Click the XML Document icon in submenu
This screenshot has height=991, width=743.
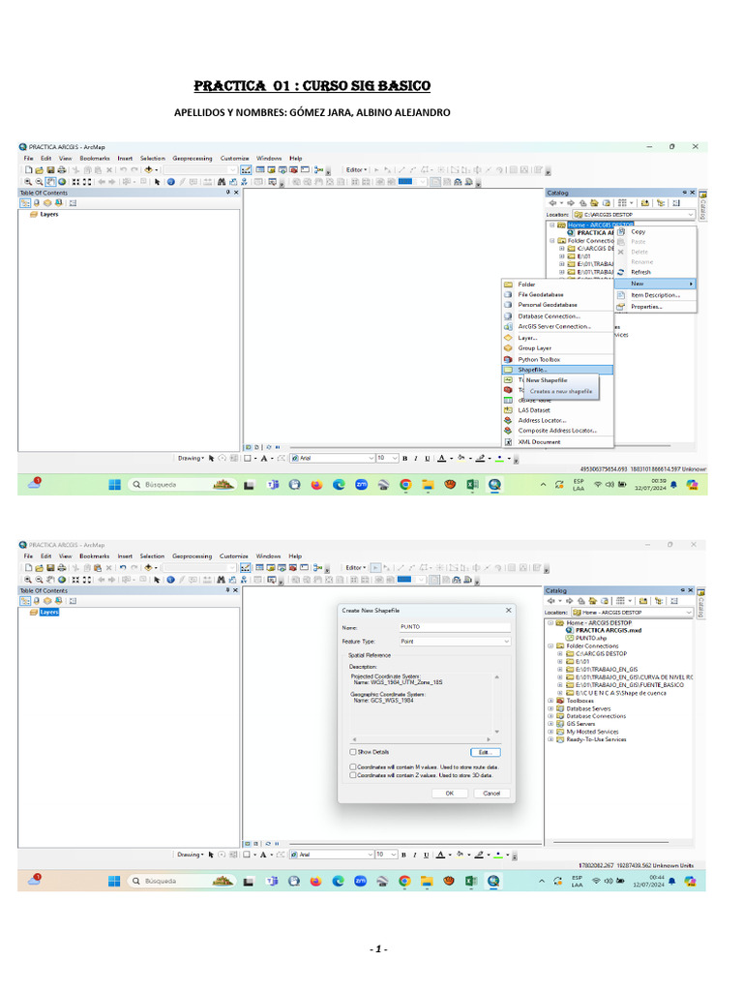click(x=508, y=441)
